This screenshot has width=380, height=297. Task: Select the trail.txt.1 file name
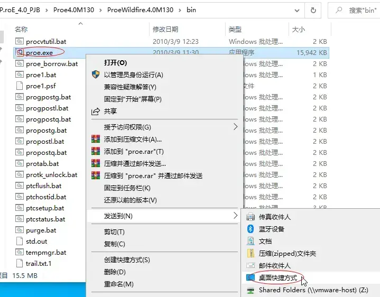[x=39, y=264]
